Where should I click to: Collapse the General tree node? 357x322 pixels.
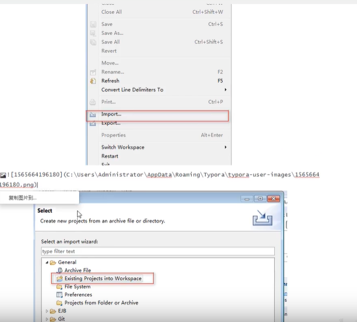[47, 262]
